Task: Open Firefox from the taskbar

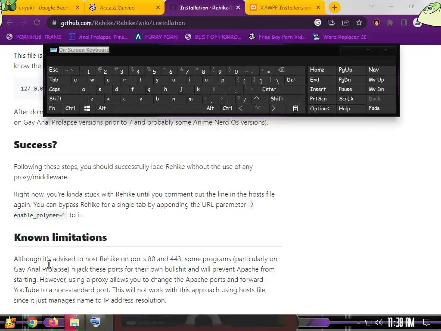Action: click(x=53, y=322)
